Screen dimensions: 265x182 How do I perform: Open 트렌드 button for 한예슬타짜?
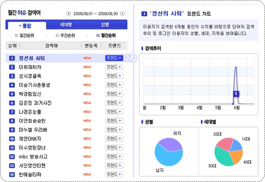pyautogui.click(x=114, y=174)
